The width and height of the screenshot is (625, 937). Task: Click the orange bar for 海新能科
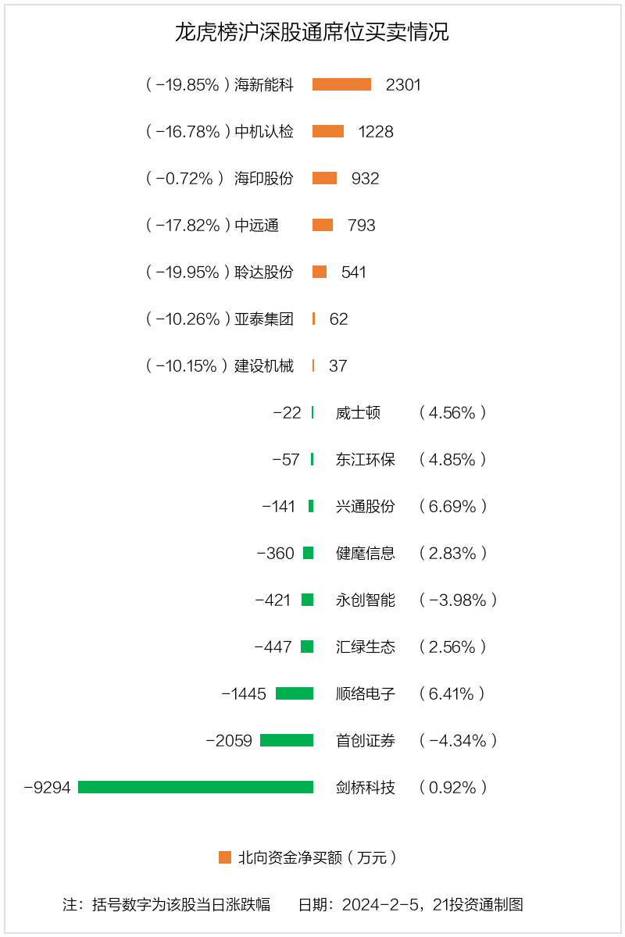tap(341, 84)
